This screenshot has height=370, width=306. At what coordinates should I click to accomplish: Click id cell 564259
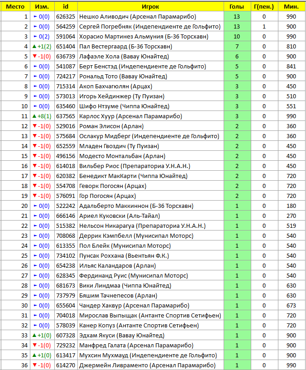click(x=66, y=27)
